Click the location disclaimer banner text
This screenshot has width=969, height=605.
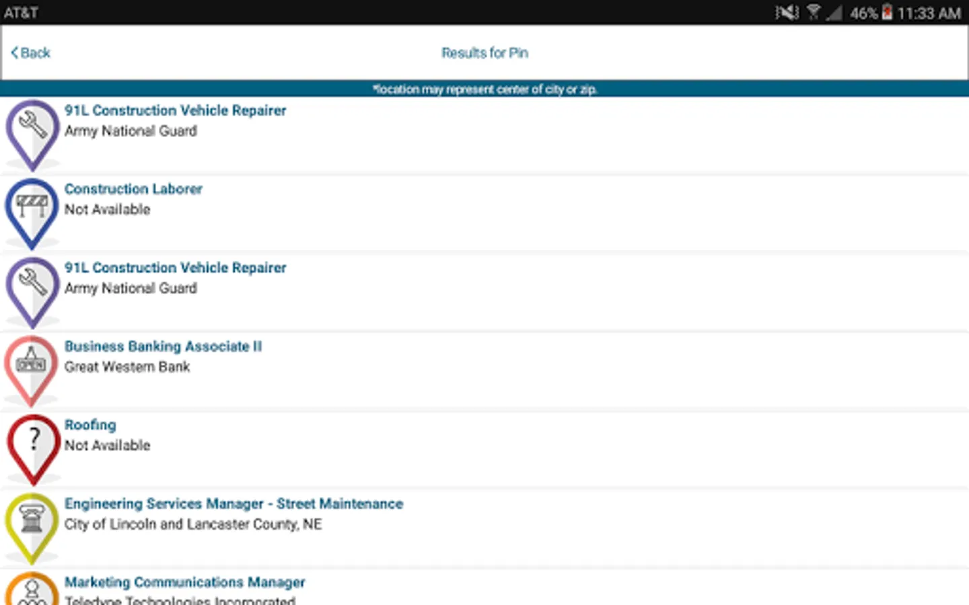click(485, 89)
